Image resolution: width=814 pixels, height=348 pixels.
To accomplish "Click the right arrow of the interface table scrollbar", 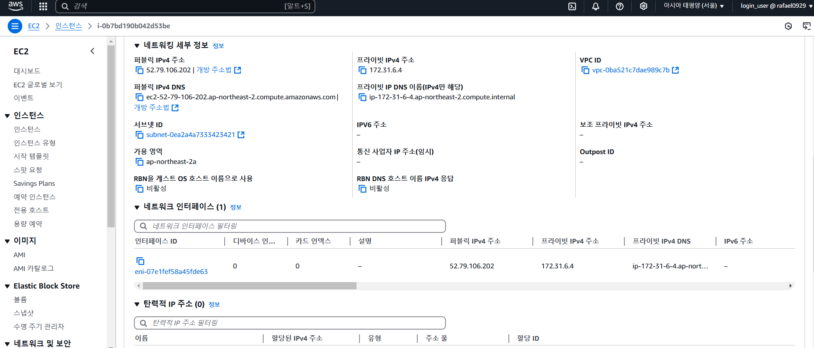I will 790,286.
